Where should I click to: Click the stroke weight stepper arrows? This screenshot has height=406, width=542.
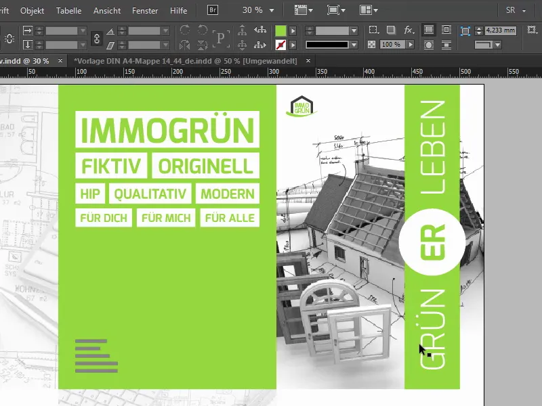coord(310,30)
